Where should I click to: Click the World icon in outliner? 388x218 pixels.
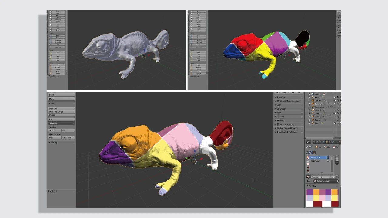point(313,94)
